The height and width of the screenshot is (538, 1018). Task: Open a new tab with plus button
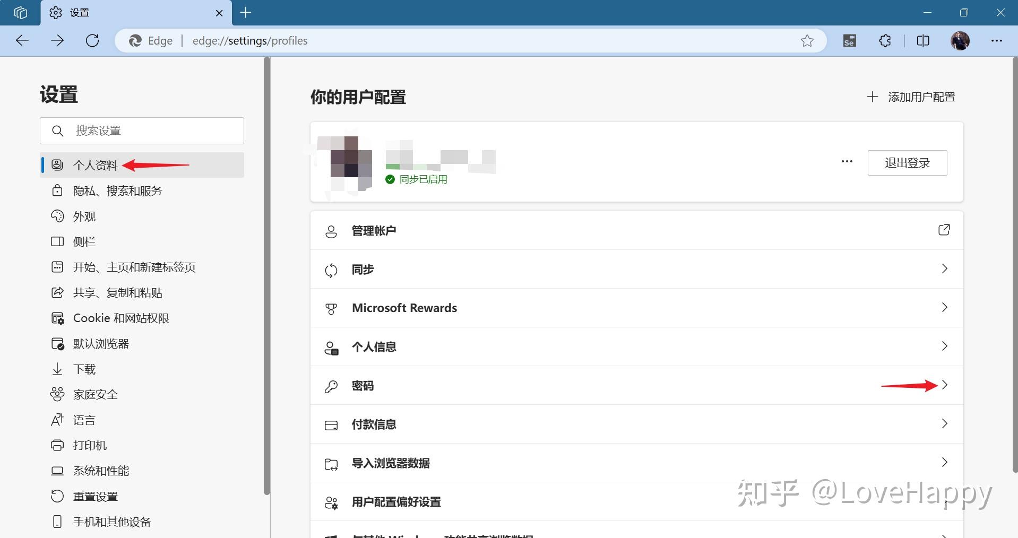(x=245, y=13)
